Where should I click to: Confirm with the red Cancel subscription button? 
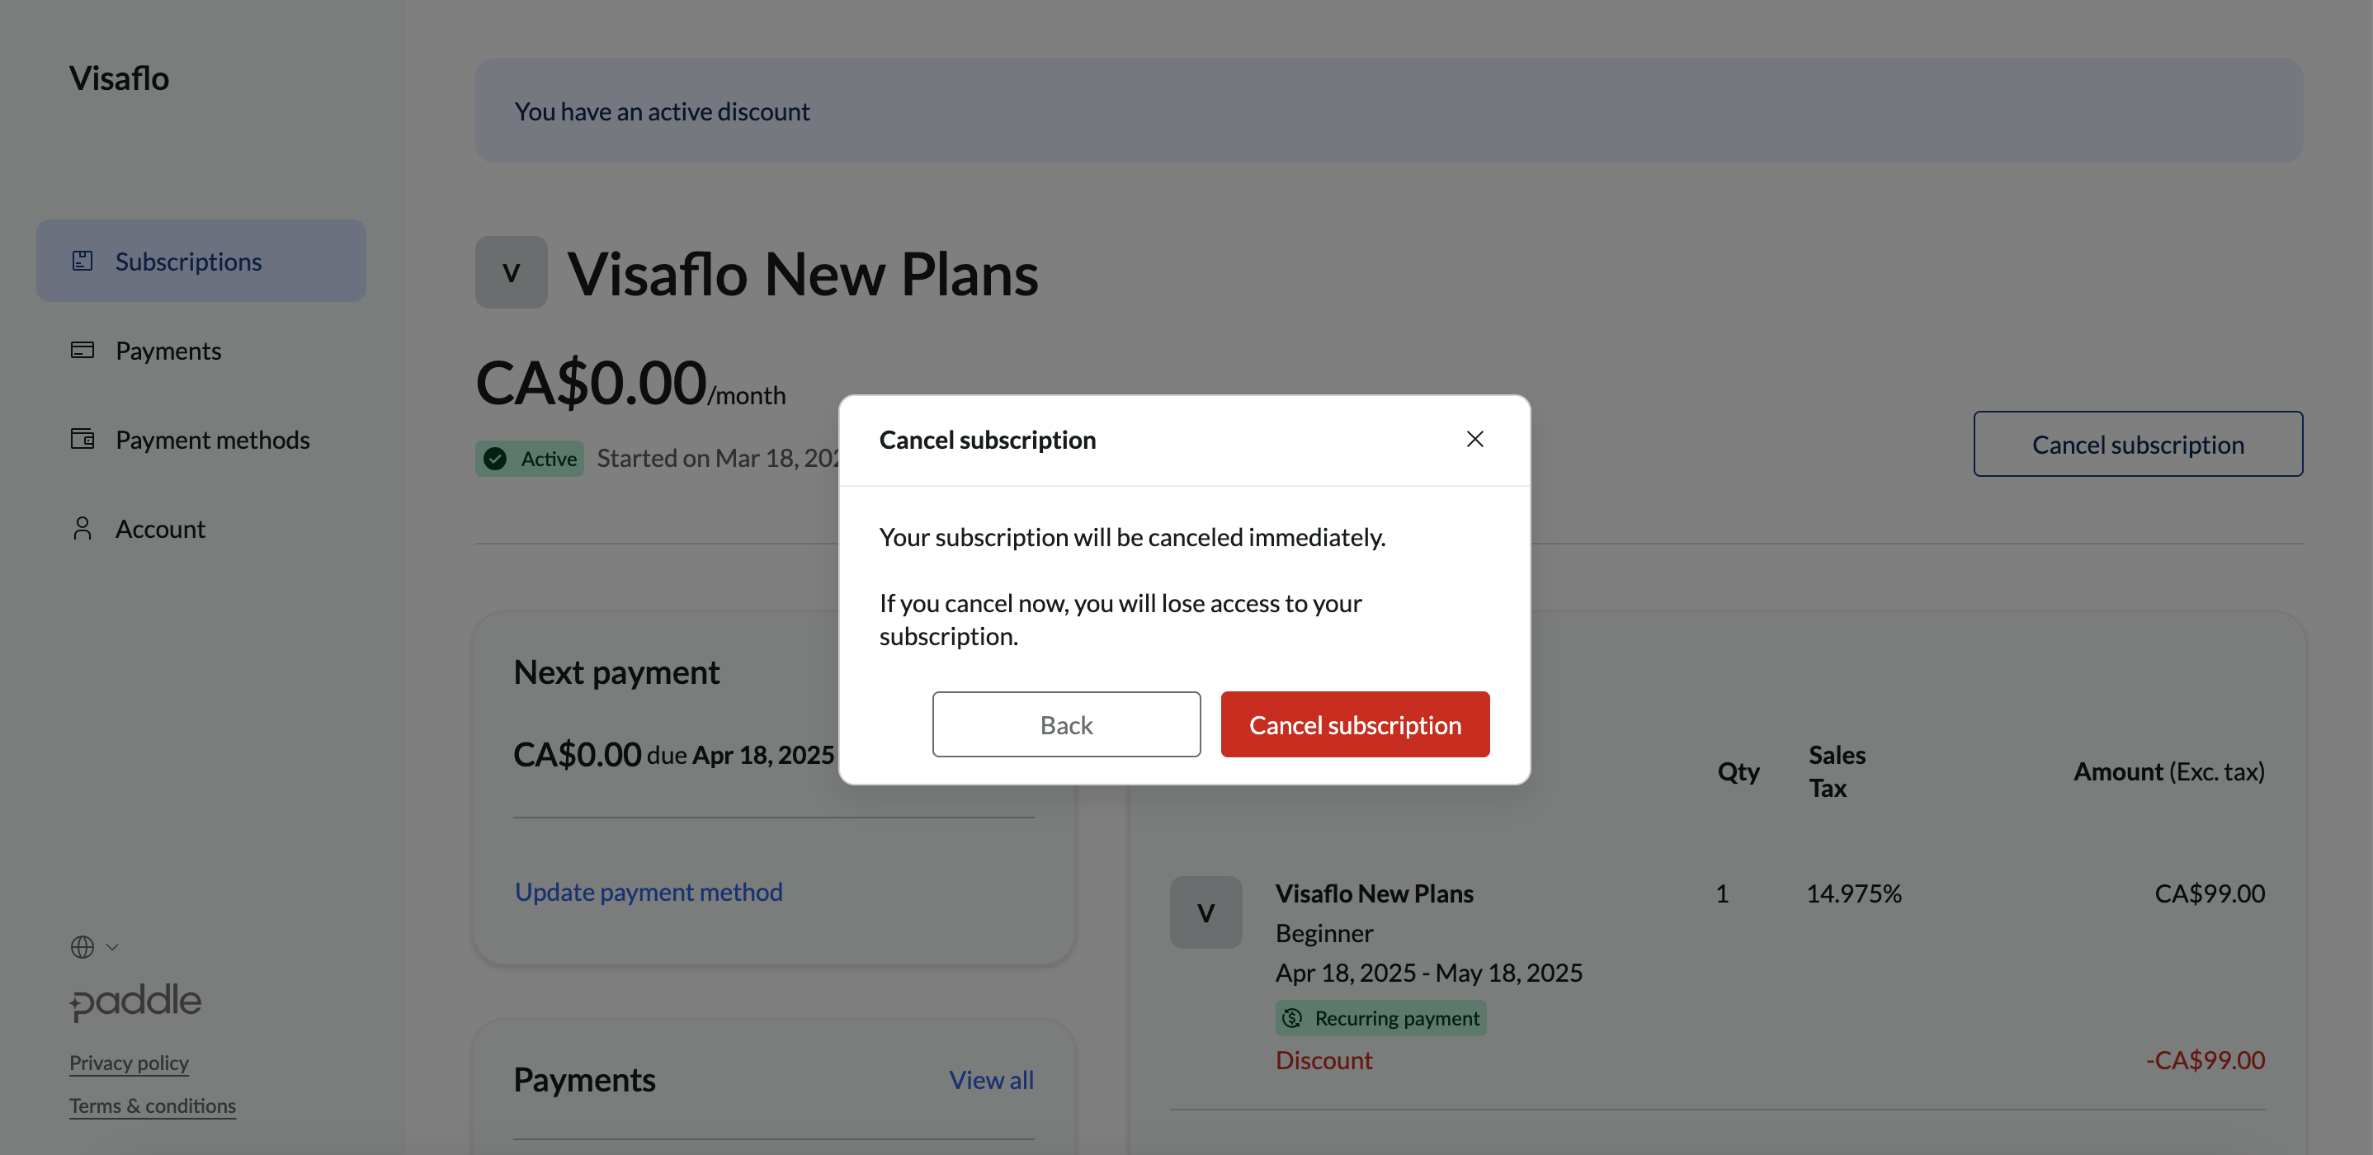[1355, 725]
